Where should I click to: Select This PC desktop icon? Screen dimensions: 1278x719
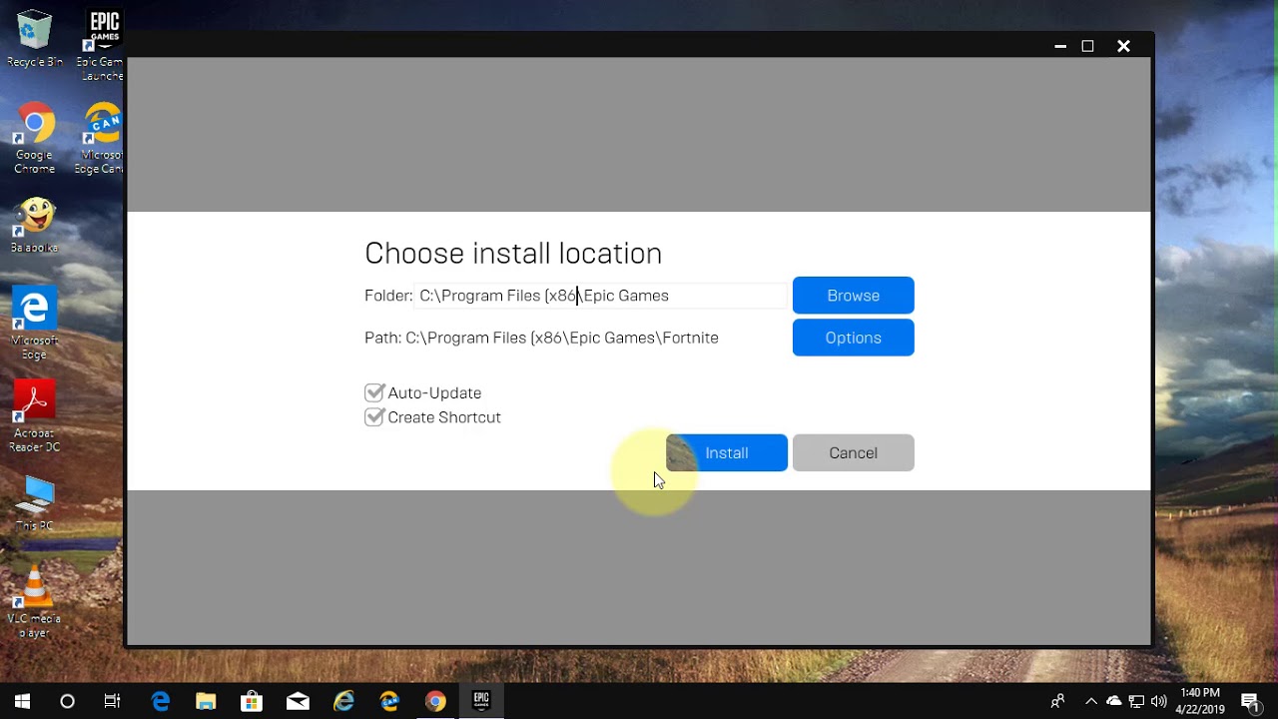tap(35, 503)
